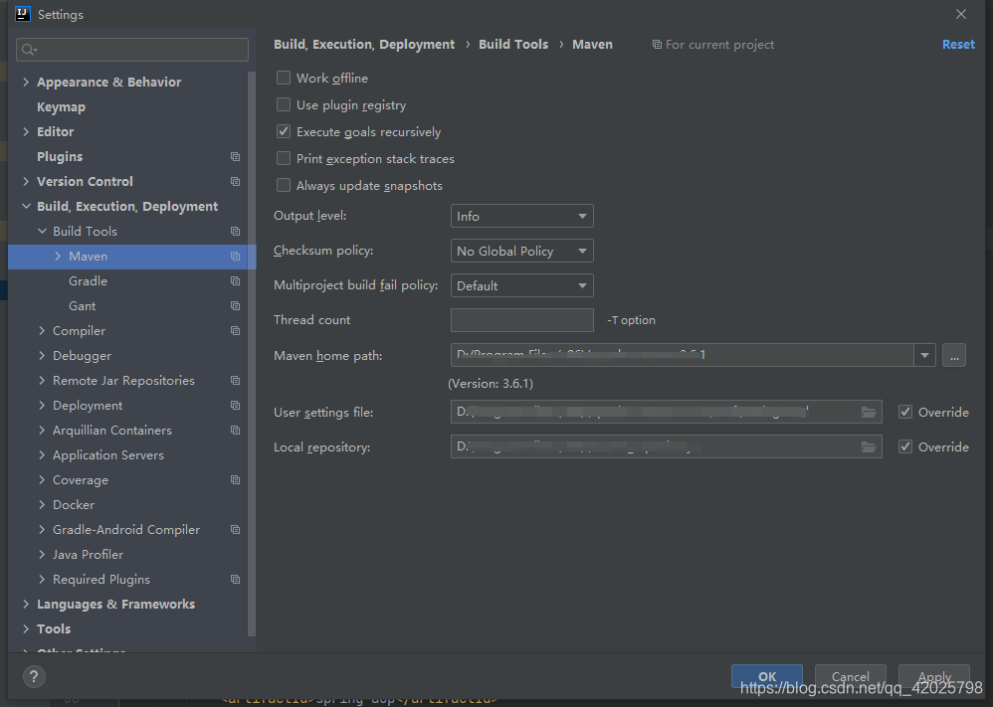Toggle Override for User settings file
993x707 pixels.
click(905, 412)
